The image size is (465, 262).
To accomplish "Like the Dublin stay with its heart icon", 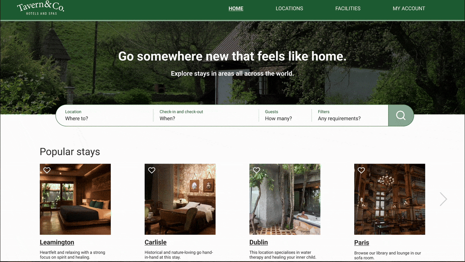I will (256, 170).
